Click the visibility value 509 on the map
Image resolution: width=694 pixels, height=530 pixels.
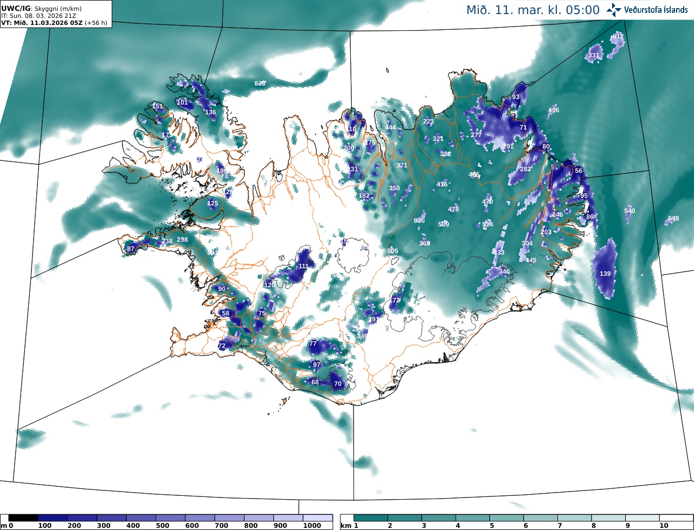tap(444, 224)
